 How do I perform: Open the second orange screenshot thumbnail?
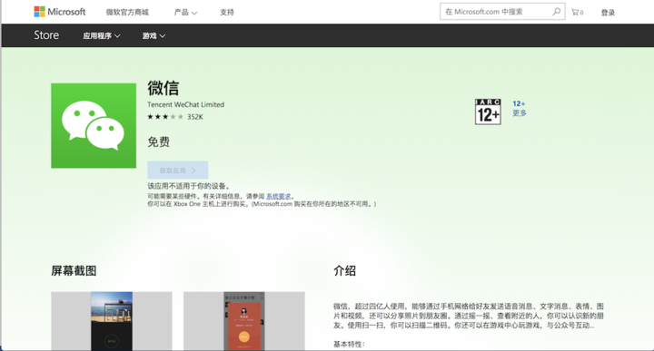coord(244,321)
